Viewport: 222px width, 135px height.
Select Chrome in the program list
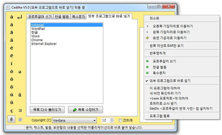click(x=67, y=40)
